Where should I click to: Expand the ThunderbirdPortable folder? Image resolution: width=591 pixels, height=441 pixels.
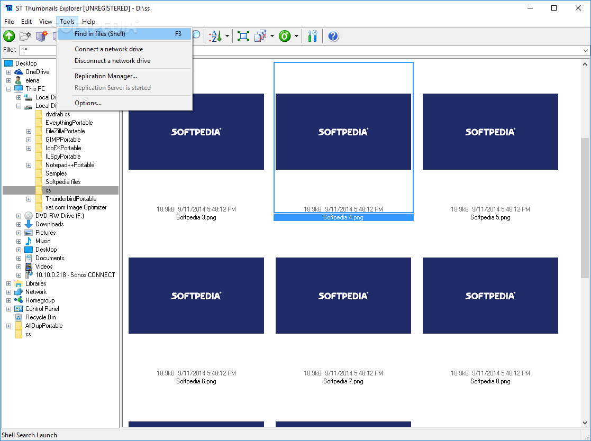tap(29, 199)
